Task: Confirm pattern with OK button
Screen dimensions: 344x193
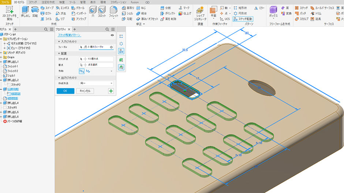Action: click(x=66, y=91)
